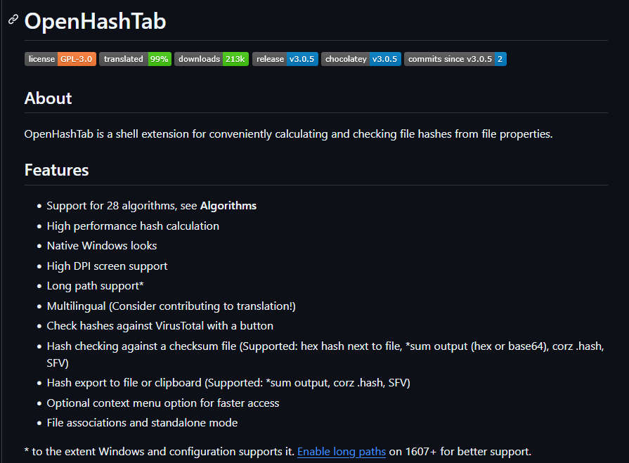Click the Native Windows looks list item

[x=102, y=246]
